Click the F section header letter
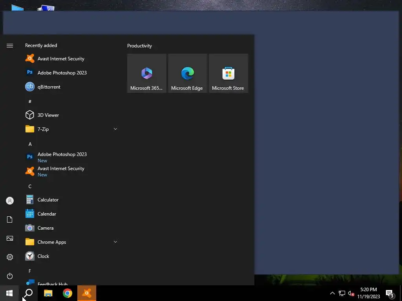Viewport: 402px width, 301px height. click(x=30, y=271)
